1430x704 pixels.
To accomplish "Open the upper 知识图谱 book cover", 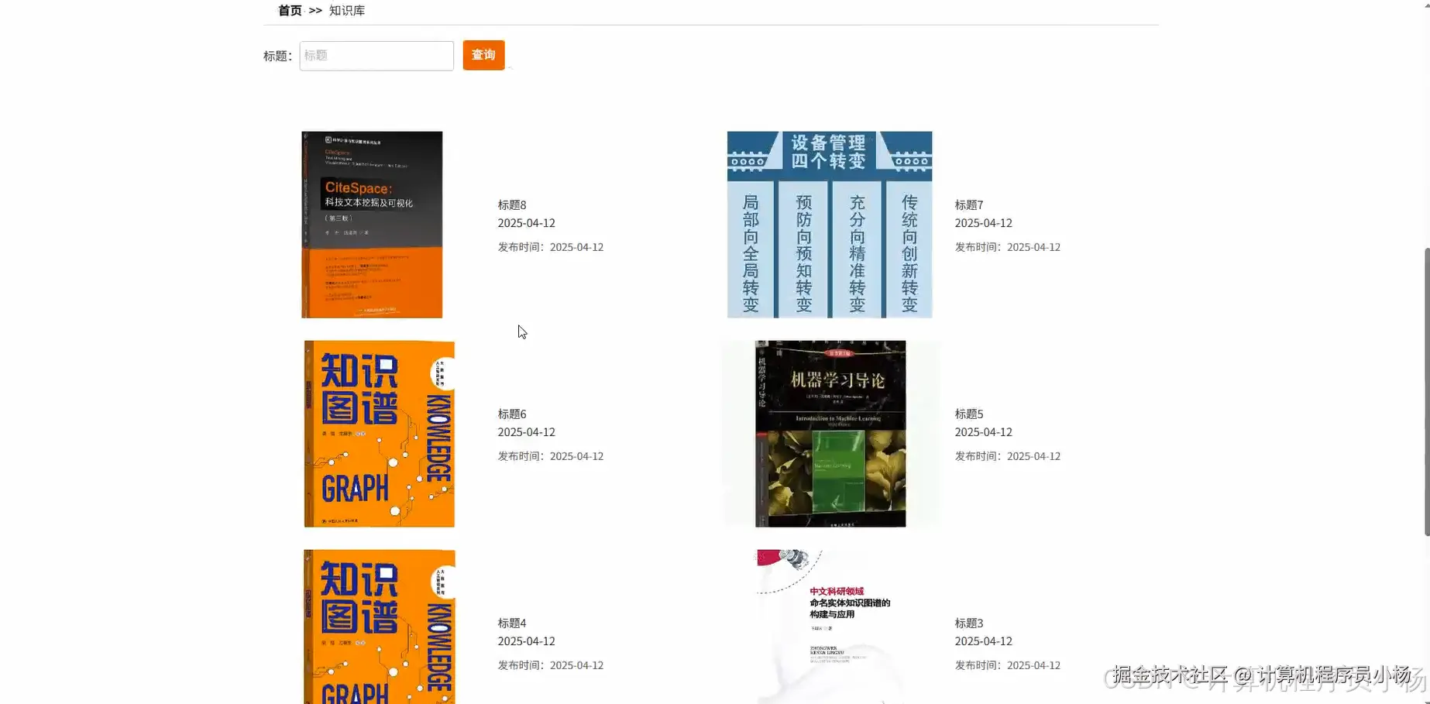I will pos(379,434).
